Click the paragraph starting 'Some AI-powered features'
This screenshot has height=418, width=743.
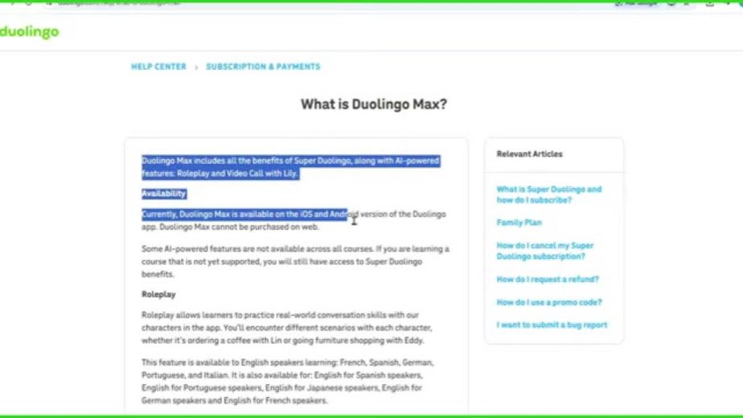[x=295, y=261]
